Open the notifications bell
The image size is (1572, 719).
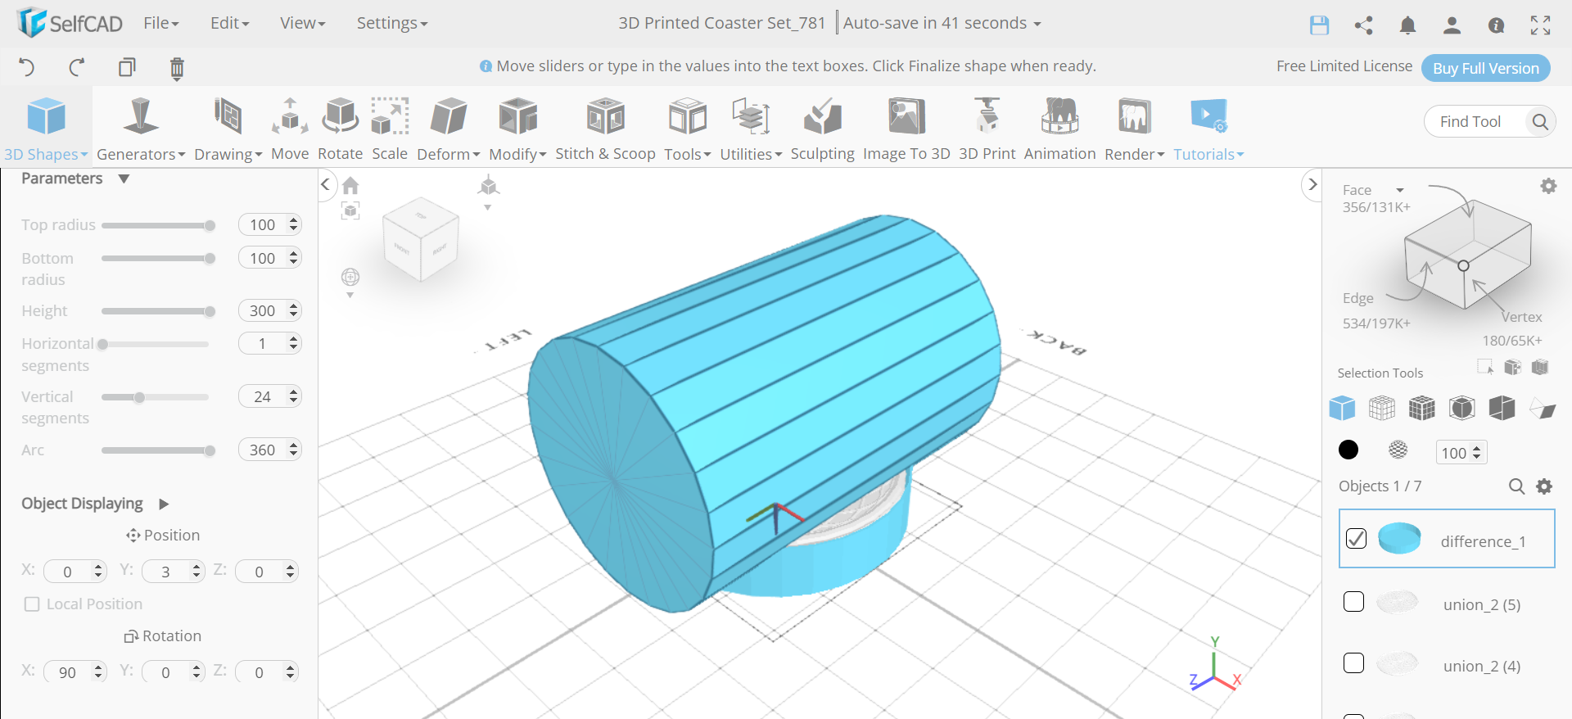coord(1407,25)
